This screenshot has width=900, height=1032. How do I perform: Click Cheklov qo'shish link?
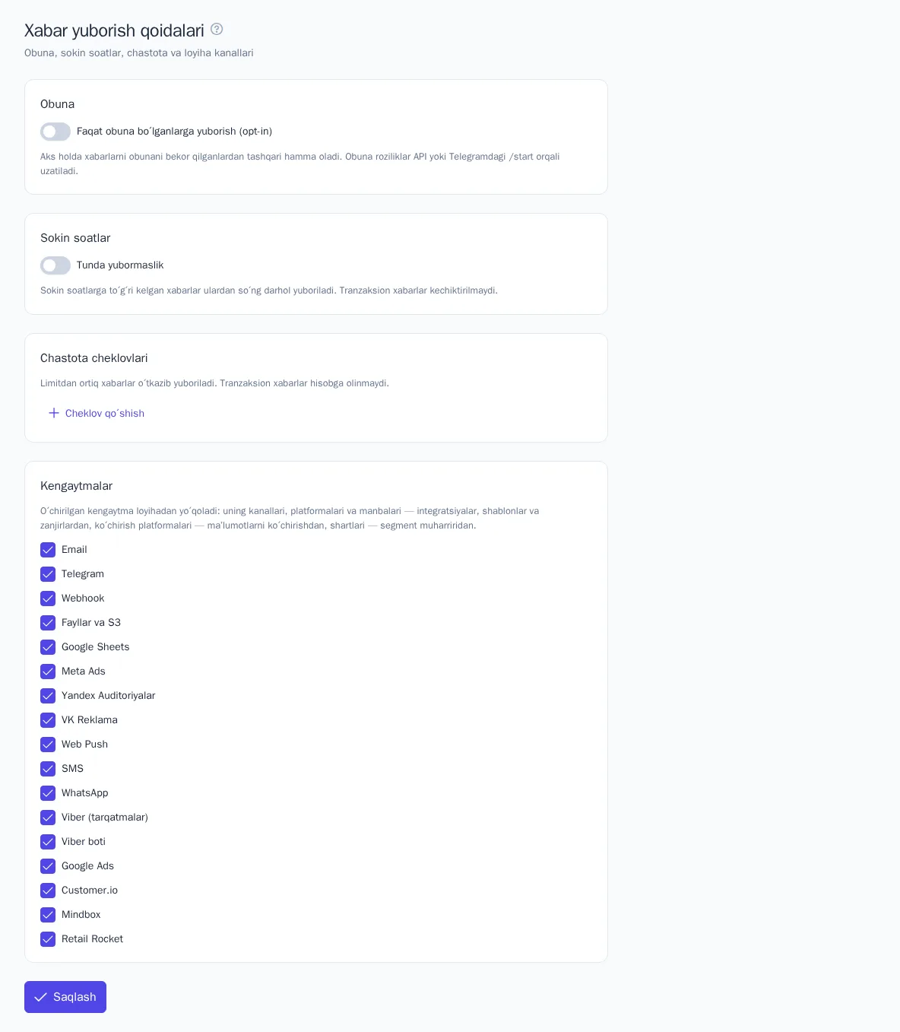click(x=97, y=413)
